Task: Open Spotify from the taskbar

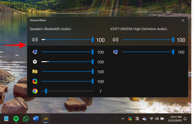Action: click(x=16, y=119)
